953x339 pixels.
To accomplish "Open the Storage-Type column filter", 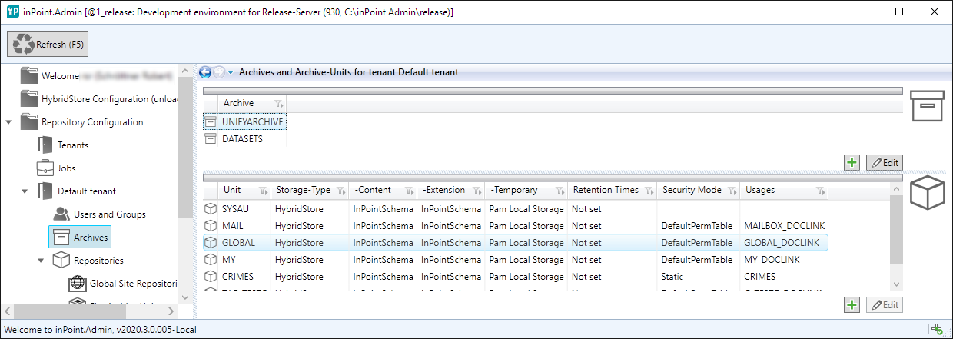I will point(340,191).
